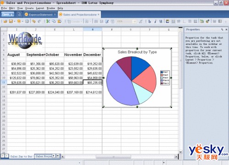Click the icon right of Underline
Screen dimensions: 229x165
168,22
